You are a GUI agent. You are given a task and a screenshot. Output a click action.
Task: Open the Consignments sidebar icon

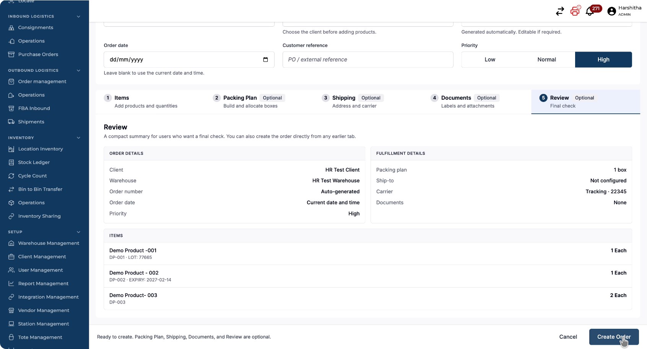click(11, 27)
